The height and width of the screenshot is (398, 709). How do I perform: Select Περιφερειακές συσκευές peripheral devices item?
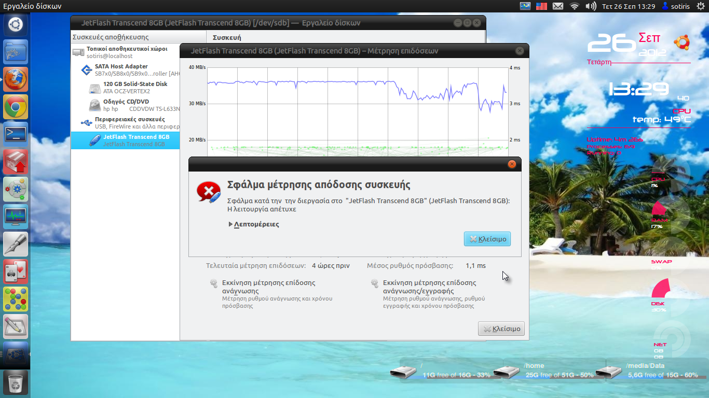[x=129, y=122]
